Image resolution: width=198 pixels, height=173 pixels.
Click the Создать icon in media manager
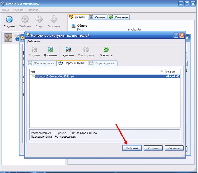34,50
